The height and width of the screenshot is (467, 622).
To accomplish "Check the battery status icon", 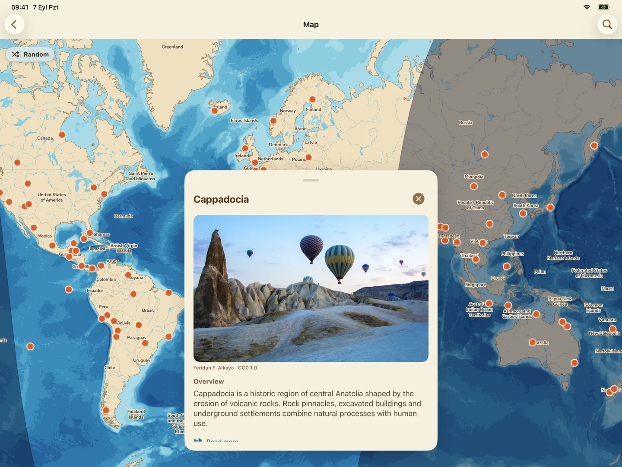I will point(603,7).
